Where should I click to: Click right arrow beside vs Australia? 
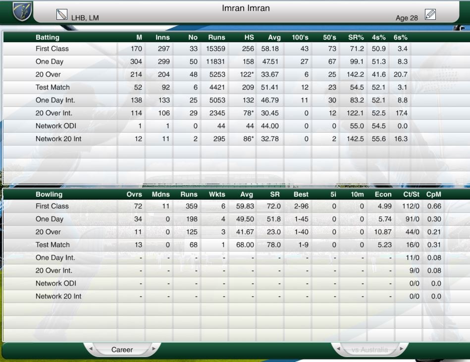pos(401,349)
